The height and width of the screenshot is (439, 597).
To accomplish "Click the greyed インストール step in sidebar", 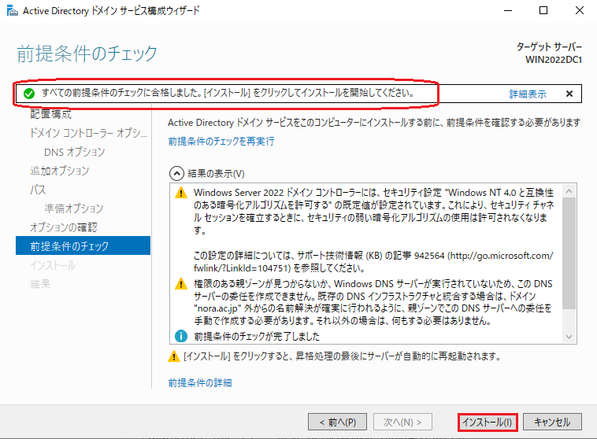I will pos(53,265).
